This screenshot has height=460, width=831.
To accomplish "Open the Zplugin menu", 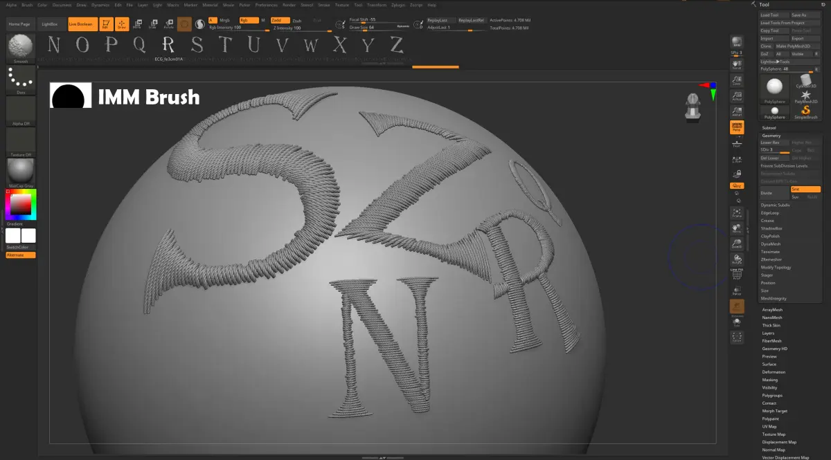I will (398, 5).
